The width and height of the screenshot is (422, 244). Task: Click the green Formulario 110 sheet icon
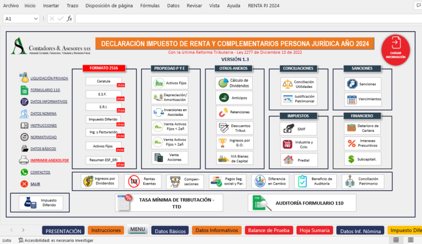click(24, 90)
